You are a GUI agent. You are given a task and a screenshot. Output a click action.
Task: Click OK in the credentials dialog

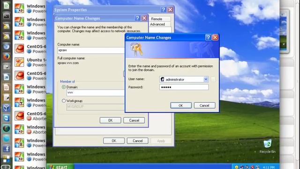[x=181, y=105]
